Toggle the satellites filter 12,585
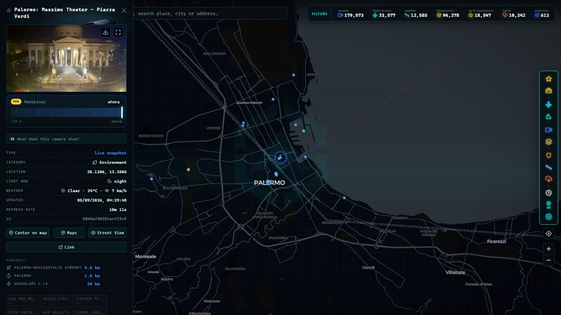561x315 pixels. (x=415, y=14)
